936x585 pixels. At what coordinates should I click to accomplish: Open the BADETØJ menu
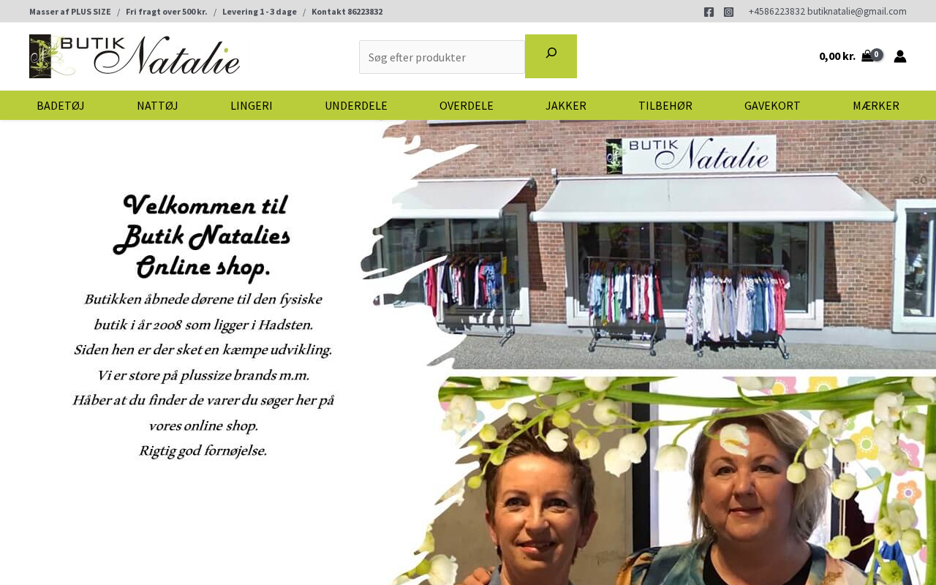61,105
